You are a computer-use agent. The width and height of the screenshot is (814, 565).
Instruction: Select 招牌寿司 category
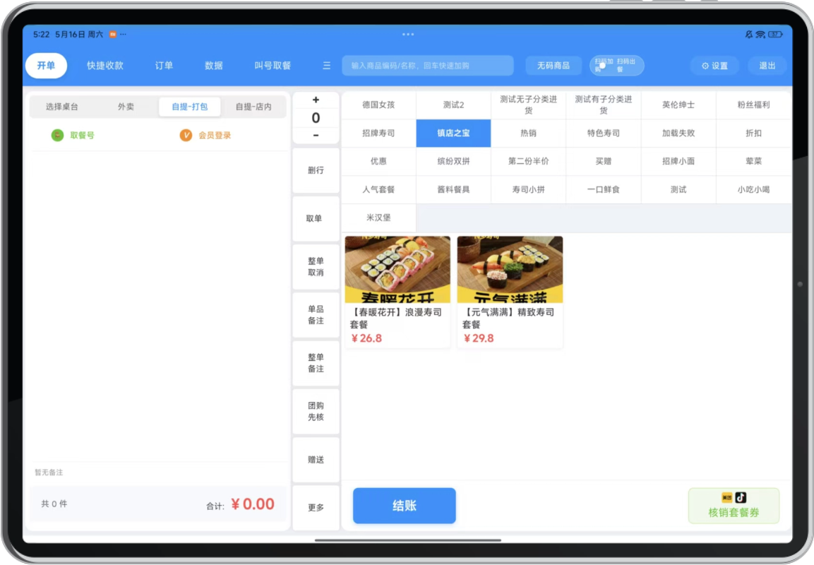(x=378, y=133)
